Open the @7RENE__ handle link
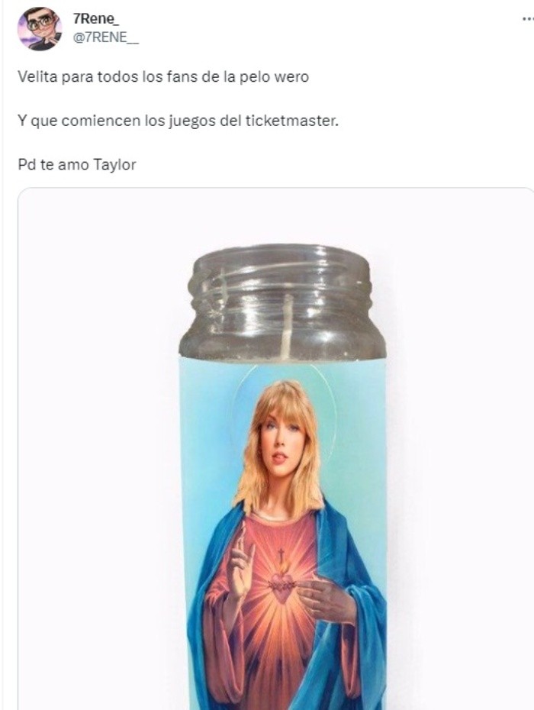534x710 pixels. coord(106,37)
